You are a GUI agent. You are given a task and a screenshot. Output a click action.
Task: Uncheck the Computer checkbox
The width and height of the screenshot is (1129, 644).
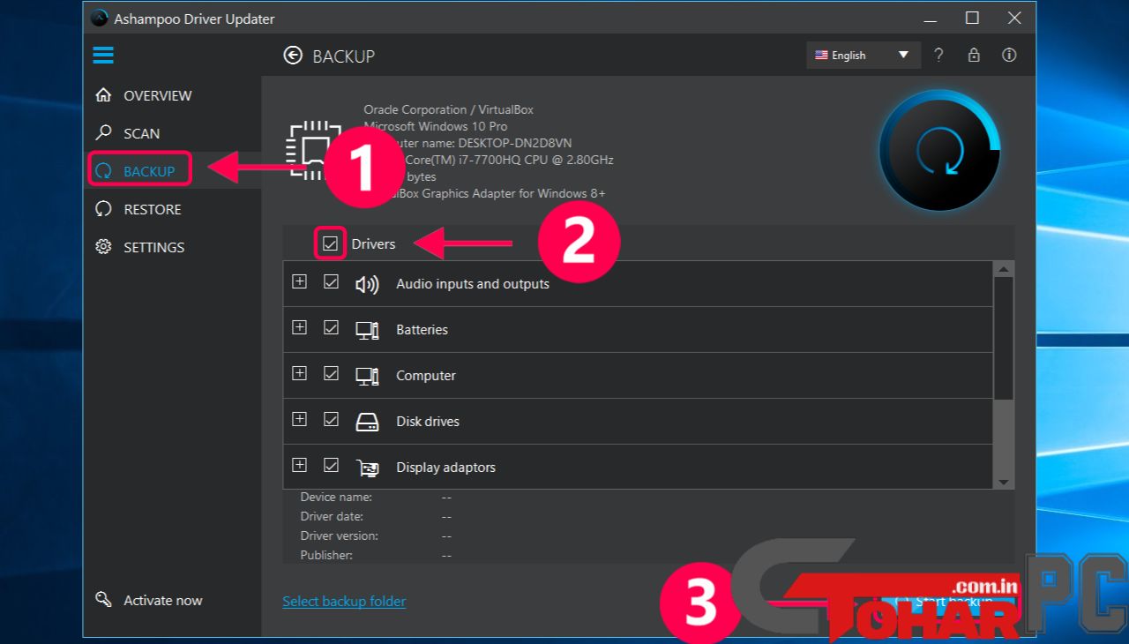point(331,374)
